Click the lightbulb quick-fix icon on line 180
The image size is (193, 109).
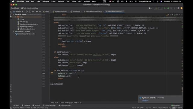pyautogui.click(x=52, y=73)
